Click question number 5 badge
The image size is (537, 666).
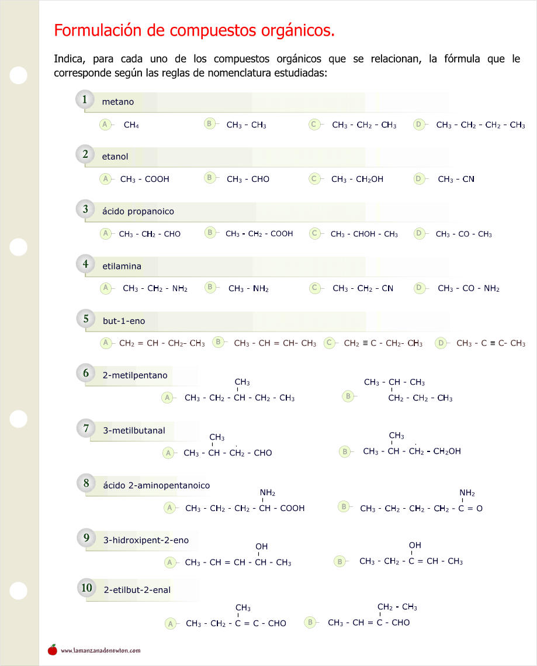86,319
